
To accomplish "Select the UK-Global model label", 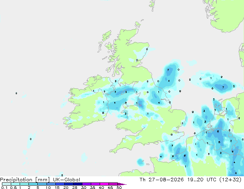I will (x=67, y=180).
